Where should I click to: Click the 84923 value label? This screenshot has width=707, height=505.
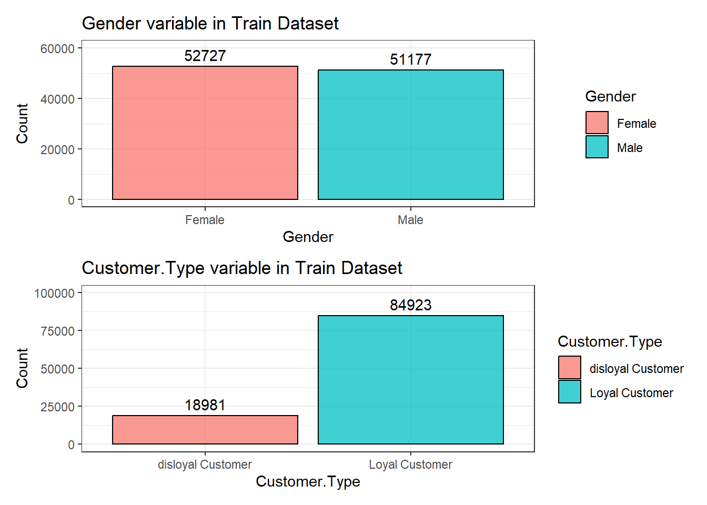[411, 305]
